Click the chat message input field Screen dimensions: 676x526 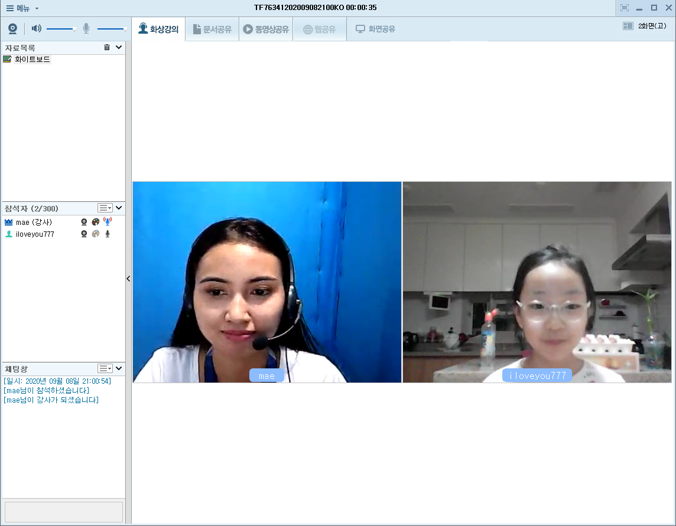coord(64,511)
